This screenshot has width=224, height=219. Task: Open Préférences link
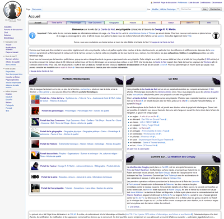(183, 3)
